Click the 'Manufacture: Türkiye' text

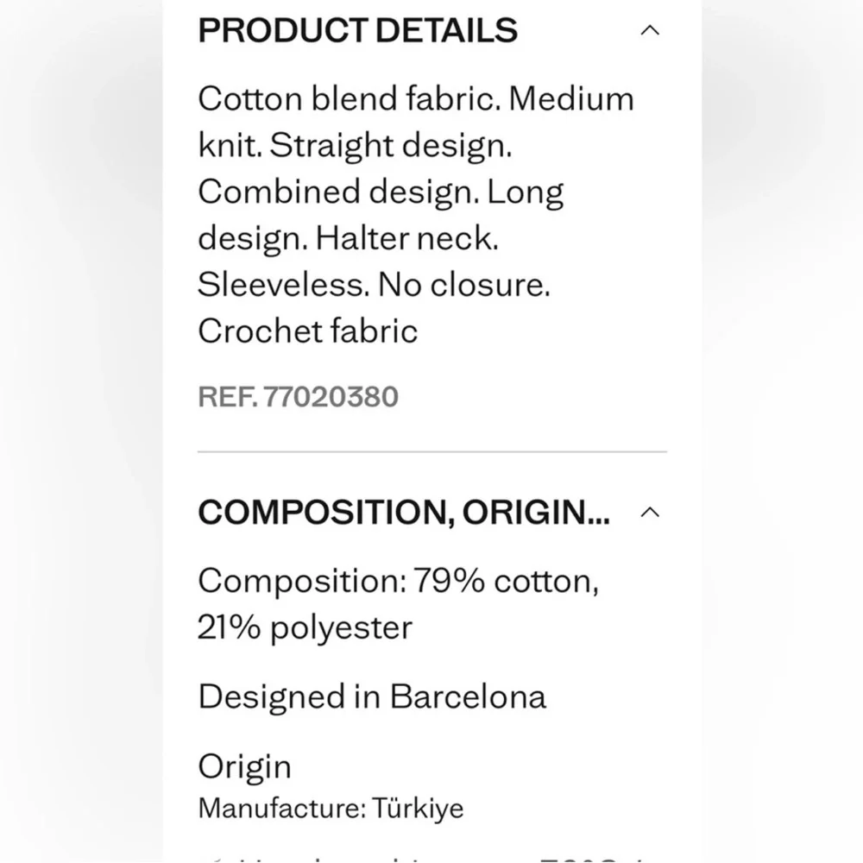pos(331,809)
